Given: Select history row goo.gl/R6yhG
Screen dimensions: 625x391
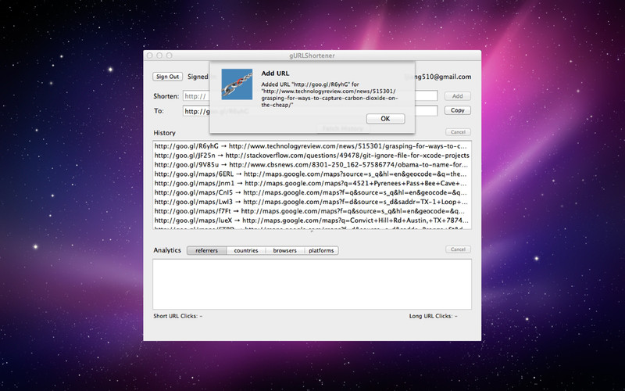Looking at the screenshot, I should pyautogui.click(x=312, y=146).
